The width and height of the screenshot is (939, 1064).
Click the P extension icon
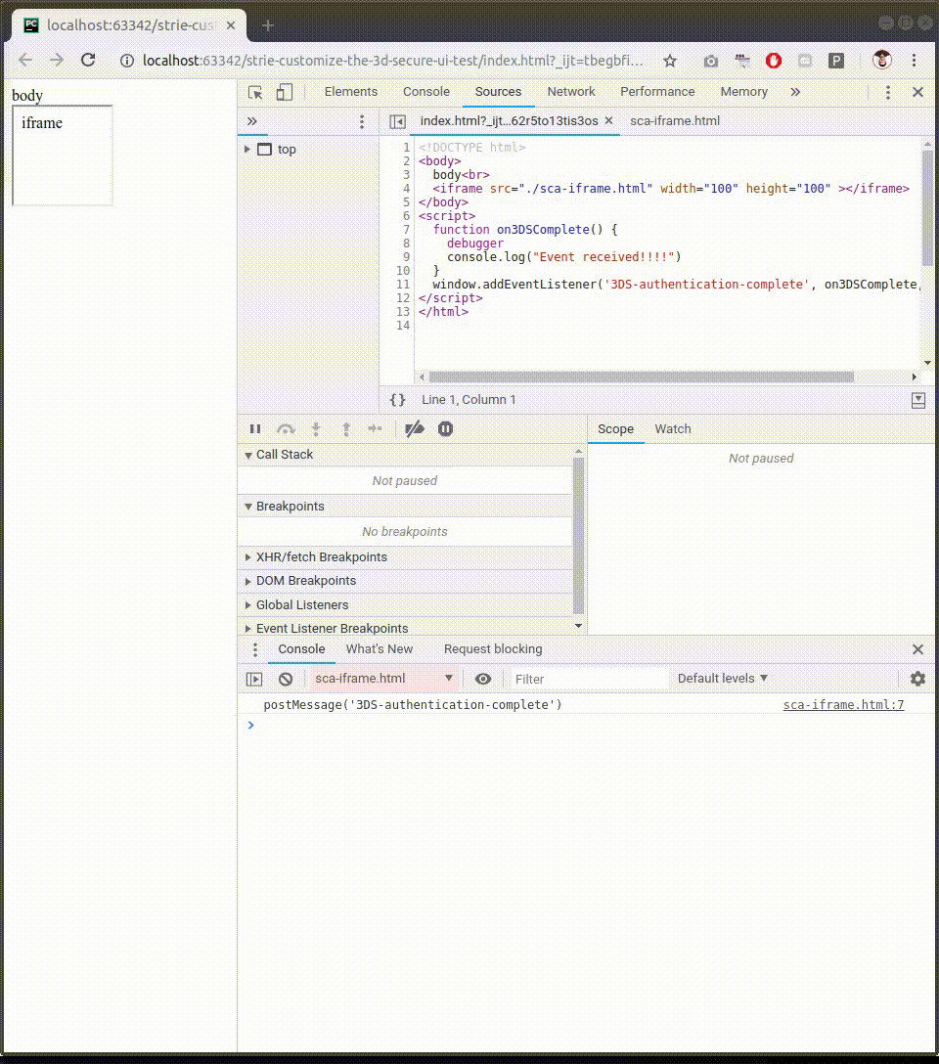836,61
